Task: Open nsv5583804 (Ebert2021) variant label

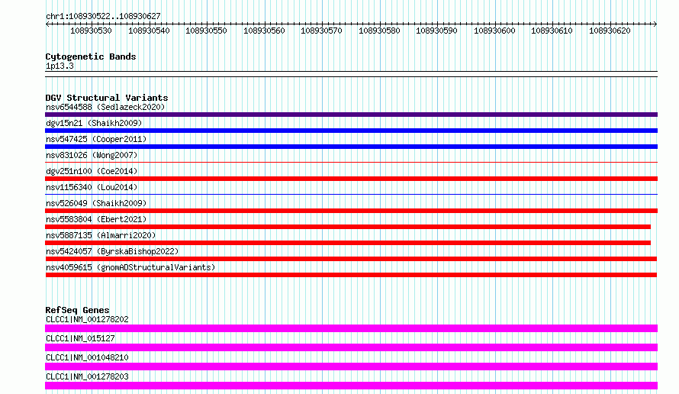Action: pos(96,219)
